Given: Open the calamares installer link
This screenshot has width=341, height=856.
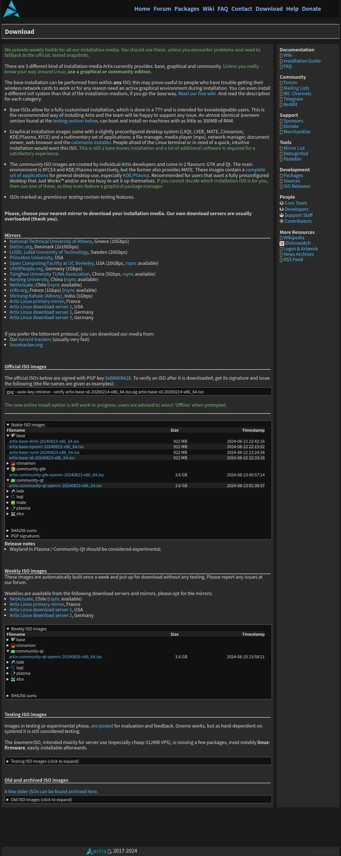Looking at the screenshot, I should (x=91, y=142).
